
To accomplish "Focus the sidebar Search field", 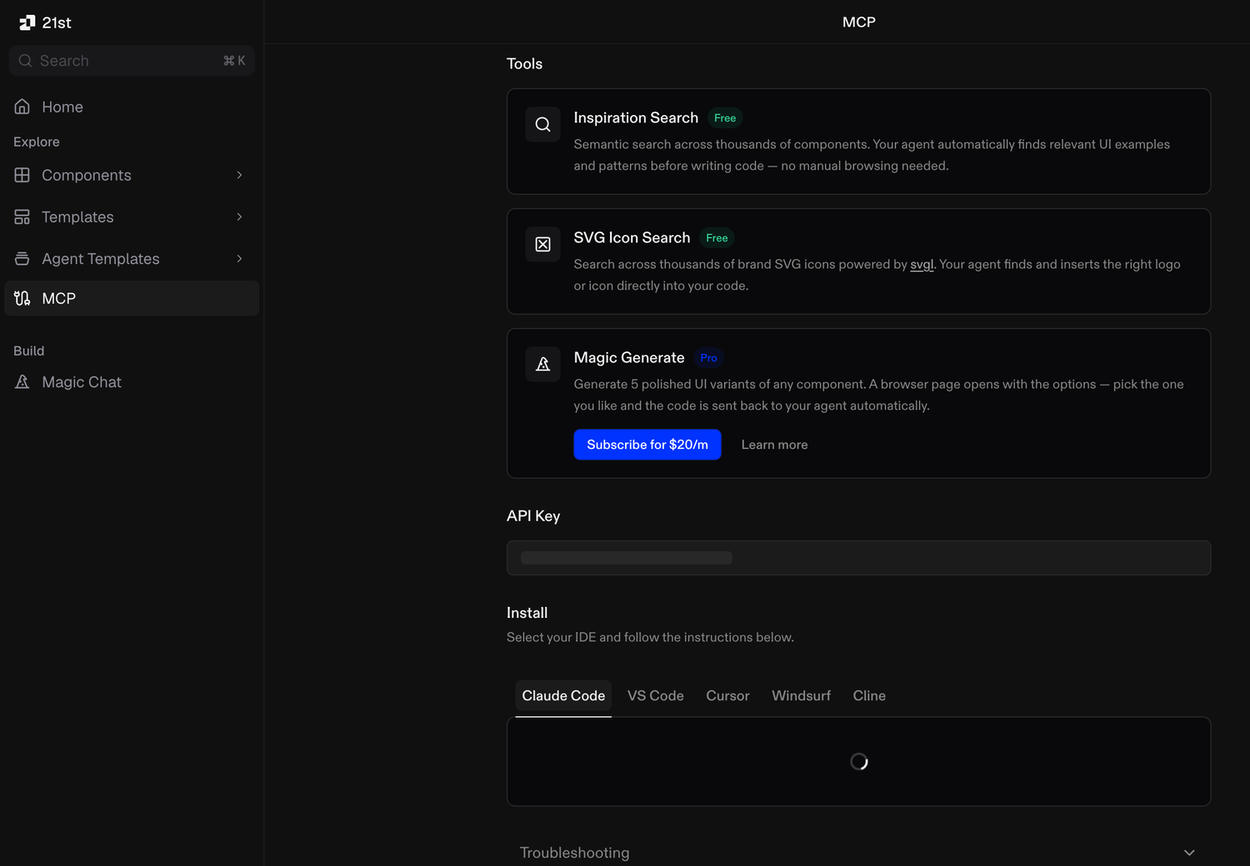I will point(132,61).
